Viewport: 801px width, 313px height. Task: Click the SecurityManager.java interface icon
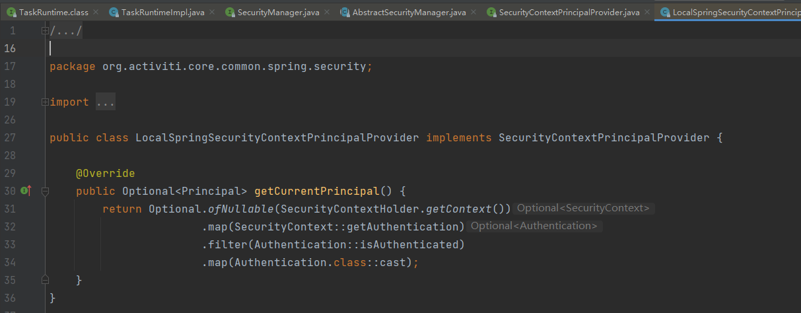(x=230, y=13)
